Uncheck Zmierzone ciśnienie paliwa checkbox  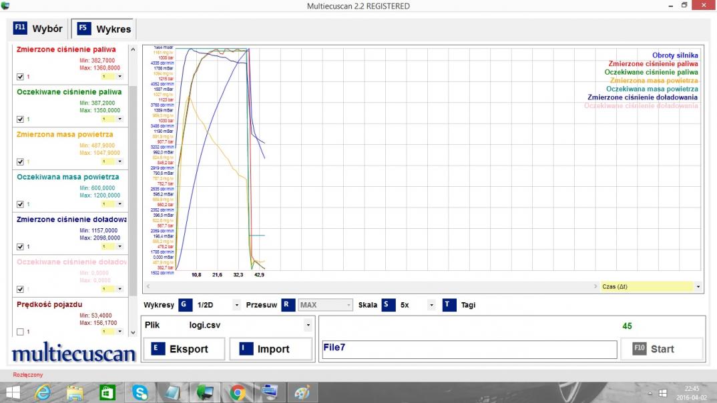[x=20, y=77]
